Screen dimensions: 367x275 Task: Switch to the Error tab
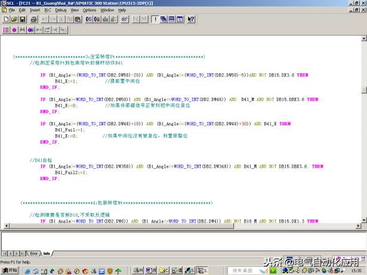point(34,254)
